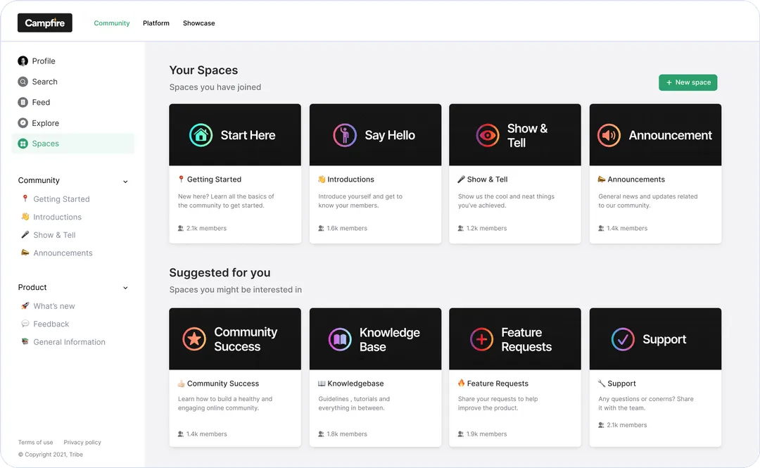This screenshot has width=760, height=468.
Task: Click the book icon on Knowledge Base card
Action: pyautogui.click(x=340, y=339)
